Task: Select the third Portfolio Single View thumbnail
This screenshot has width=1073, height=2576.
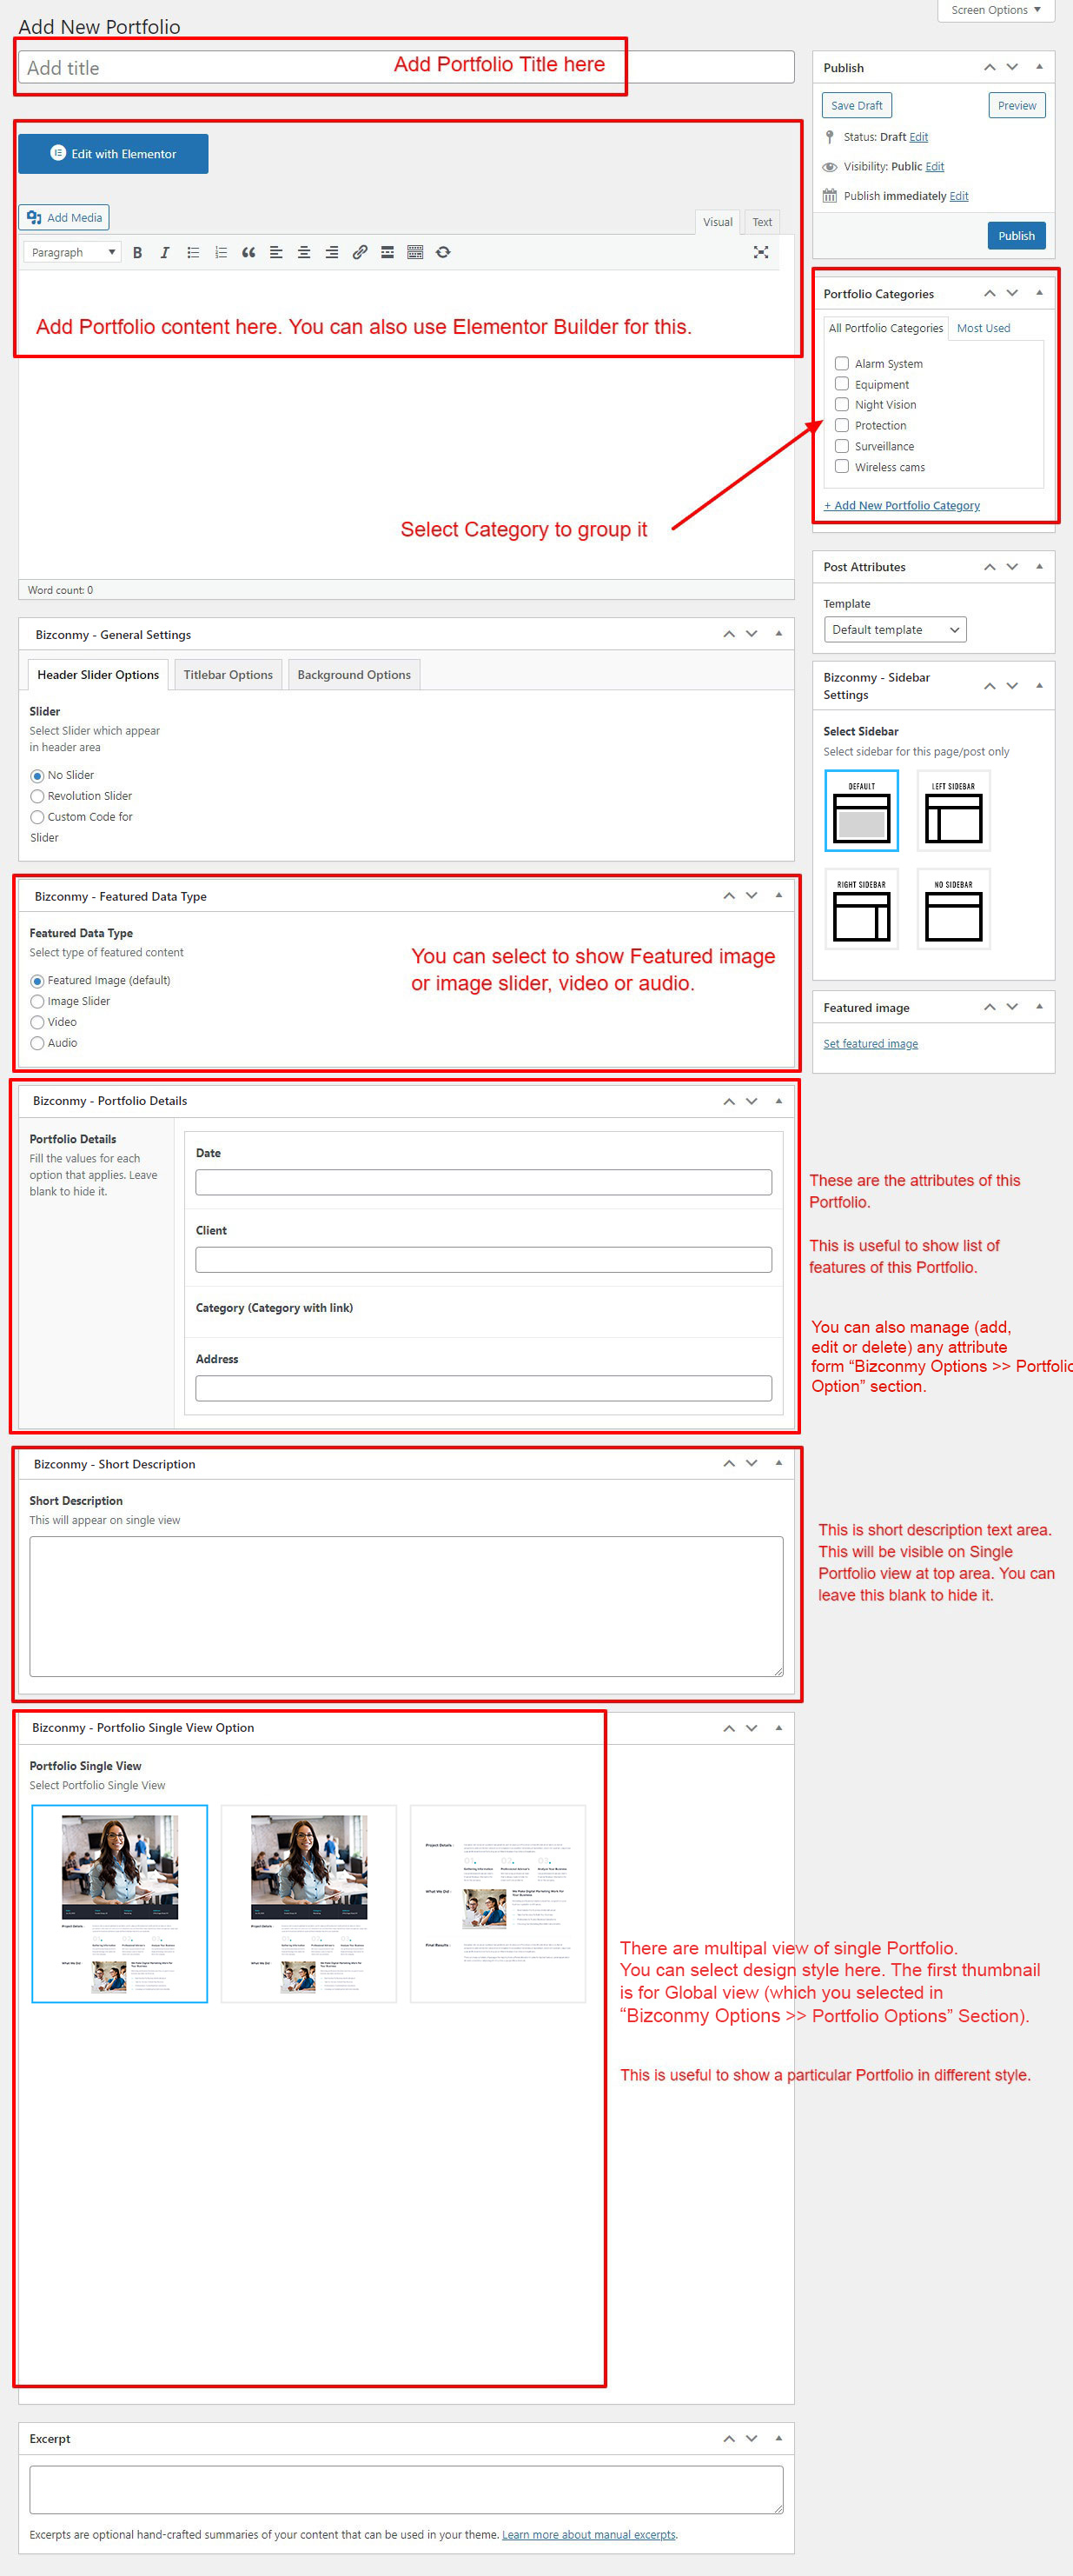Action: 498,1903
